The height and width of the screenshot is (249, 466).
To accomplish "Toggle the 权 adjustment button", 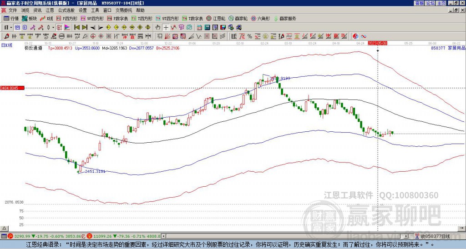I will click(59, 27).
